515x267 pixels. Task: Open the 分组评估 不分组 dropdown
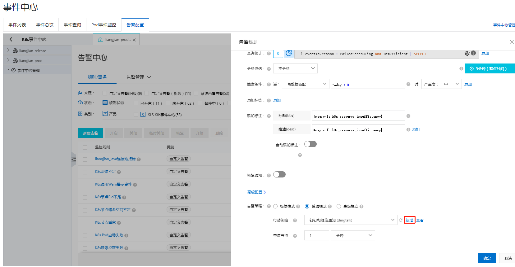pyautogui.click(x=295, y=68)
